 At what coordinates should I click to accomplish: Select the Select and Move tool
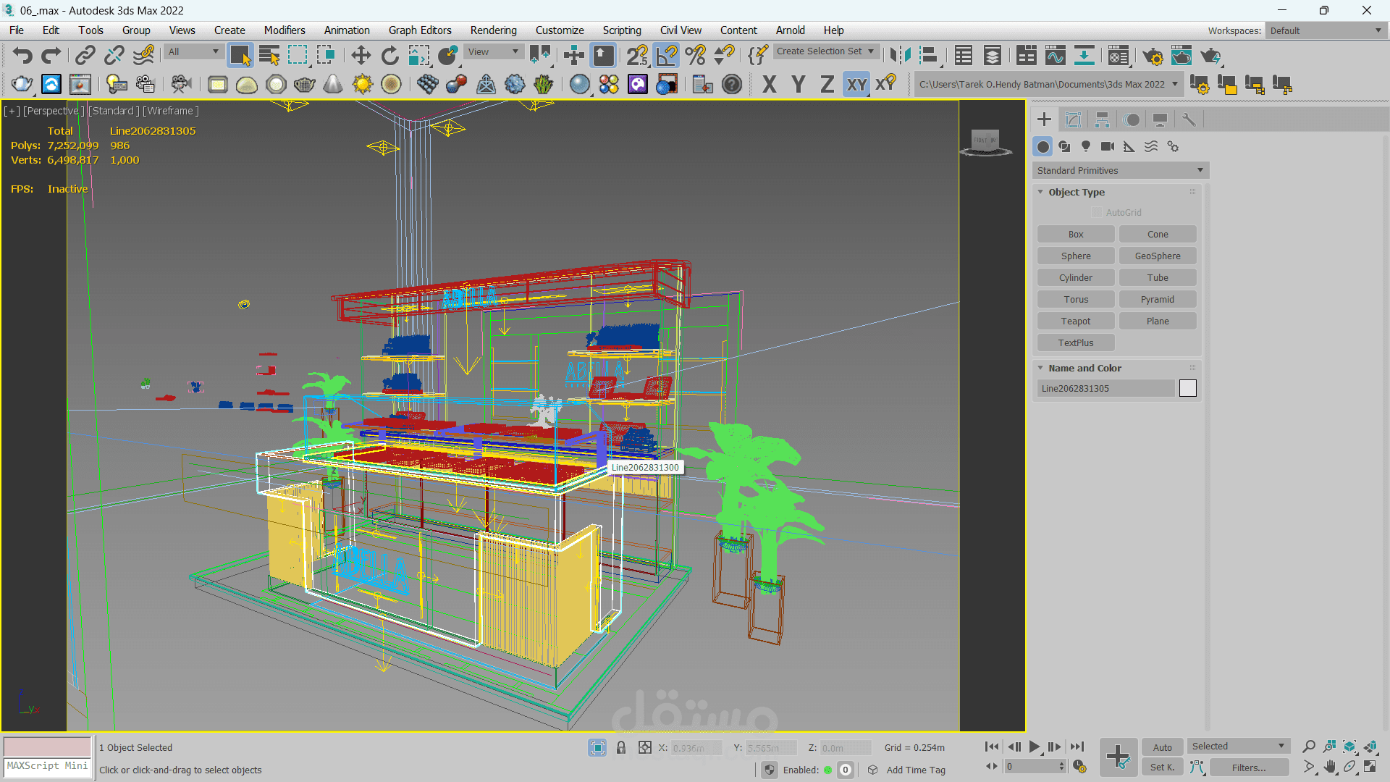coord(361,56)
